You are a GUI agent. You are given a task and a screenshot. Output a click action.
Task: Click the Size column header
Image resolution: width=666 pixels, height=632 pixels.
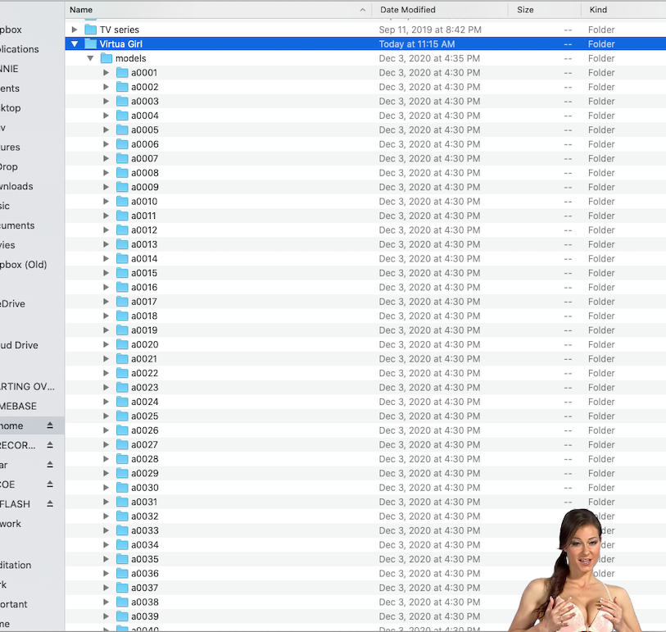pyautogui.click(x=525, y=10)
